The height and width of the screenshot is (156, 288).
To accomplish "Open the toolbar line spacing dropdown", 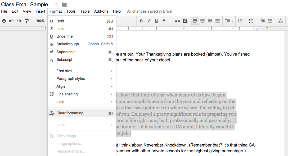I will 229,21.
